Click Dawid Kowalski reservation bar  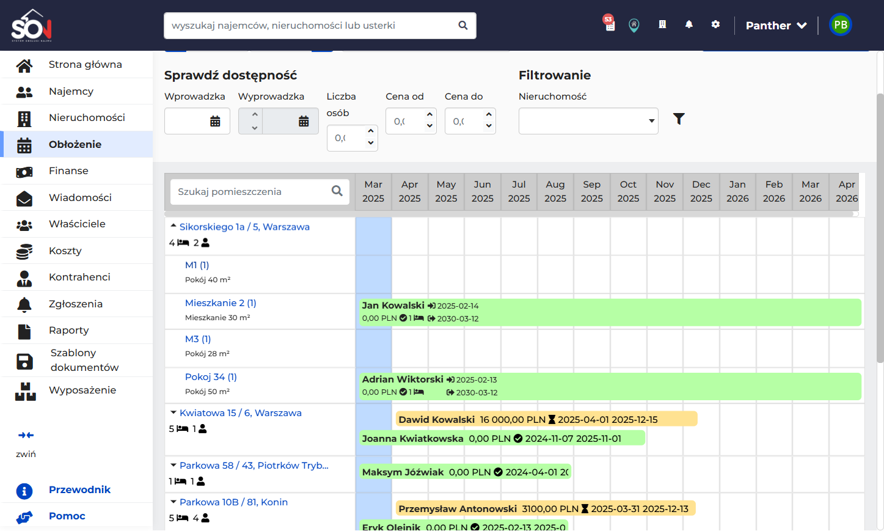click(546, 419)
